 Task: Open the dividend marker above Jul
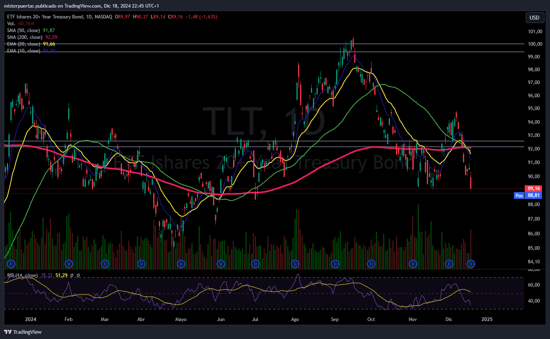click(255, 264)
